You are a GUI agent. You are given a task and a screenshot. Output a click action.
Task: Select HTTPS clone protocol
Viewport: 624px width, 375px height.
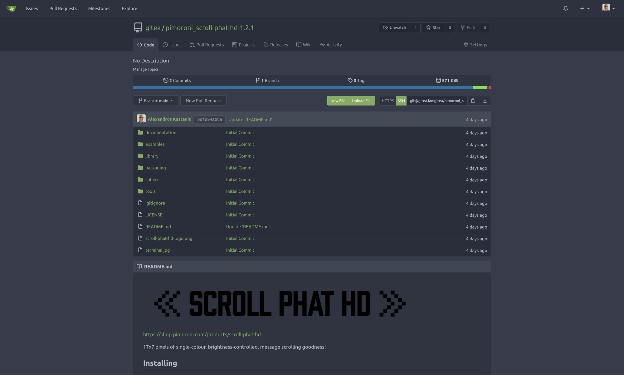coord(388,101)
